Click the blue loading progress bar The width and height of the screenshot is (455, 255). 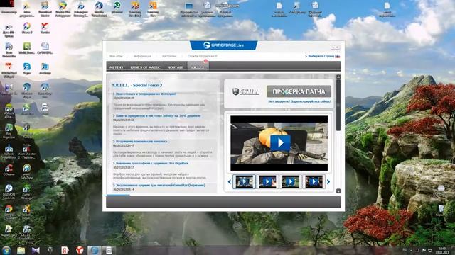(118, 195)
